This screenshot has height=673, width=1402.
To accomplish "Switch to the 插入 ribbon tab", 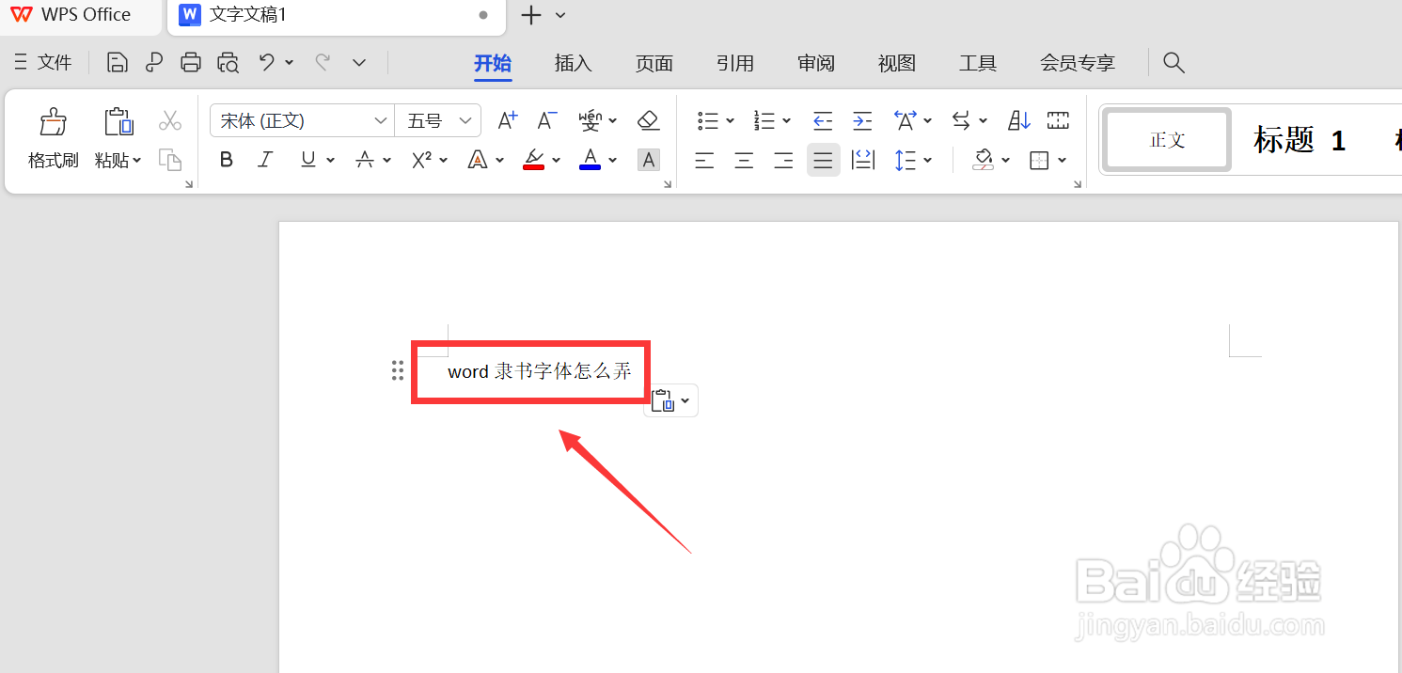I will pyautogui.click(x=573, y=63).
